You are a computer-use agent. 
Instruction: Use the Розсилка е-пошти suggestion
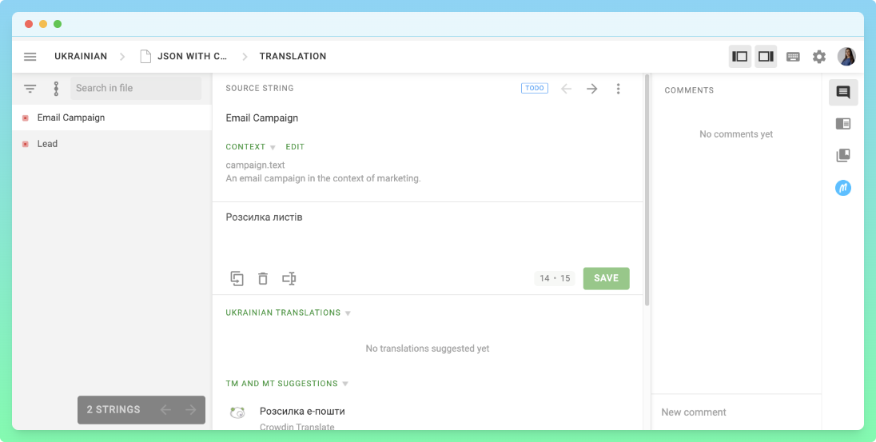click(x=302, y=412)
